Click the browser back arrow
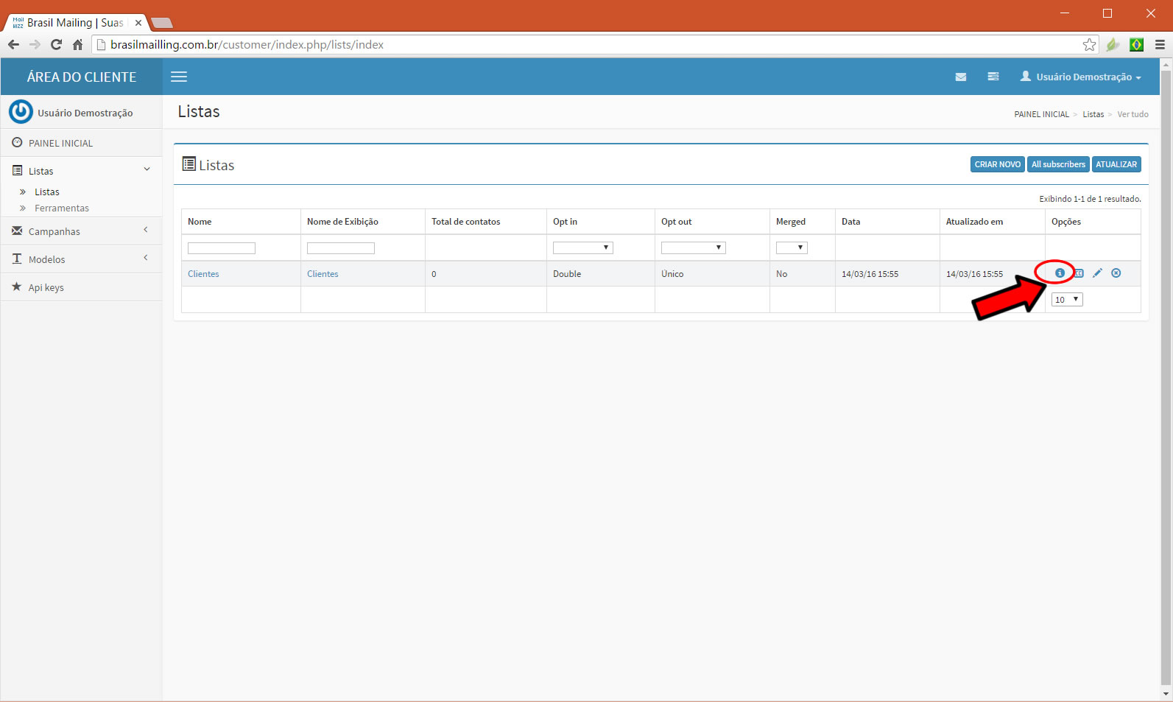This screenshot has height=702, width=1173. click(x=13, y=45)
